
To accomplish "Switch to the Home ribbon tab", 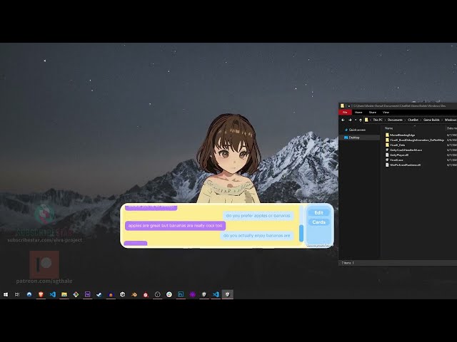I will 358,112.
